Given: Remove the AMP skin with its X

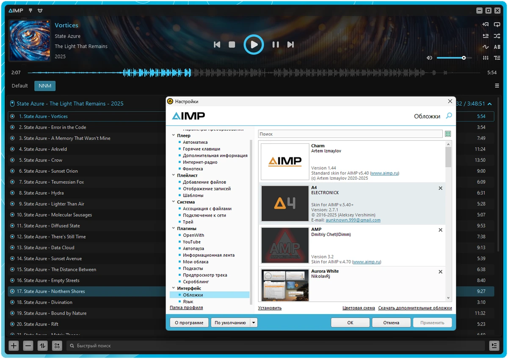Looking at the screenshot, I should point(440,230).
